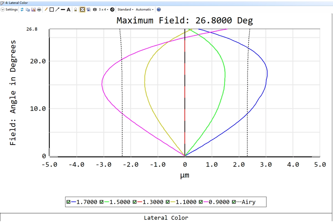The height and width of the screenshot is (222, 333).
Task: Select the text annotation A tool
Action: click(69, 9)
